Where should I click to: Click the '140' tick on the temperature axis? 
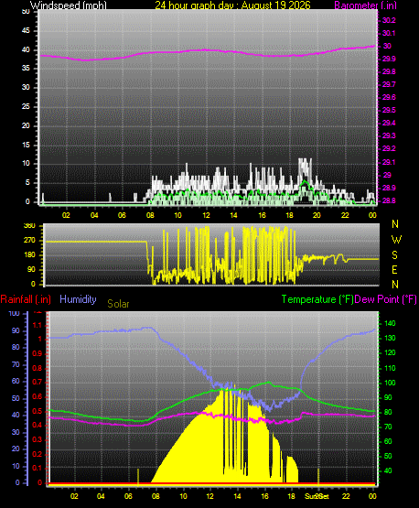click(390, 323)
